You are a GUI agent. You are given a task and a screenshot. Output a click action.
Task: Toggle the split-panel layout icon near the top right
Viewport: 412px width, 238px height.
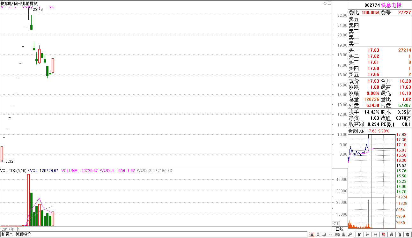[329, 3]
